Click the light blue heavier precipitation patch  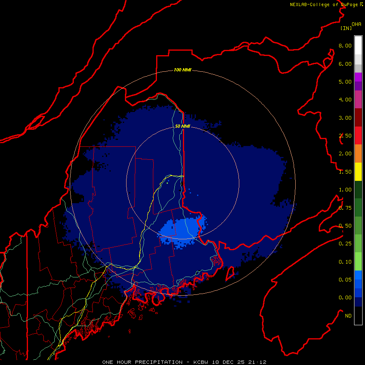pyautogui.click(x=182, y=231)
